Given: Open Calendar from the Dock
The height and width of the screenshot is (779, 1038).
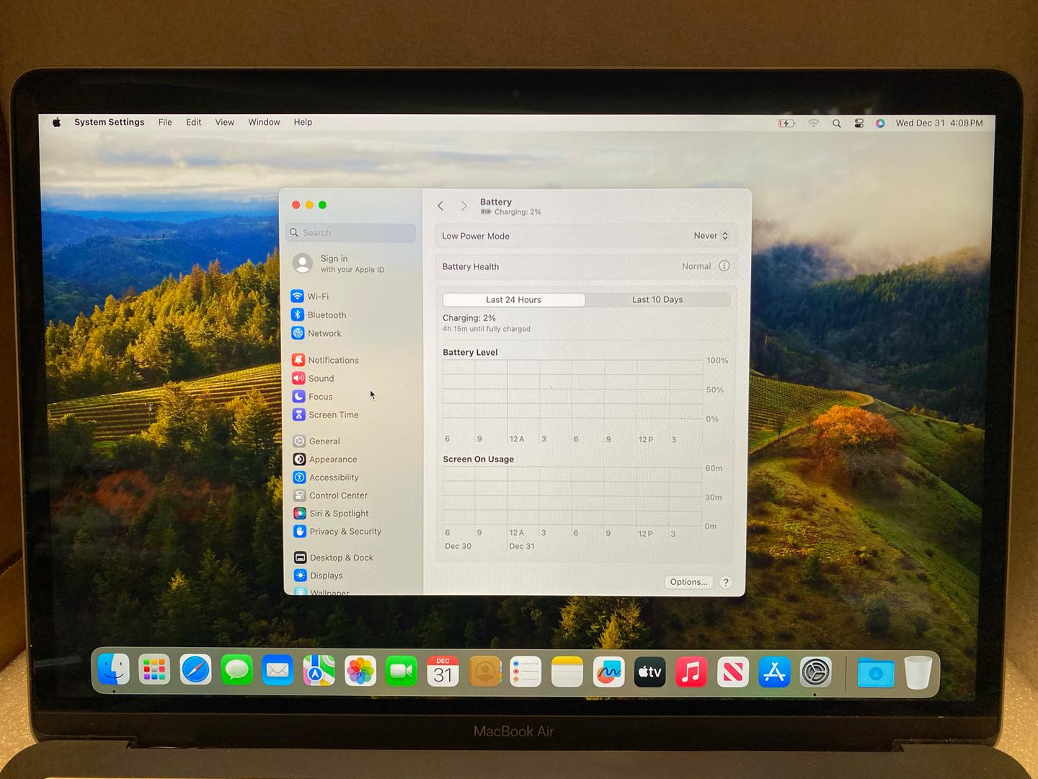Looking at the screenshot, I should [x=443, y=672].
